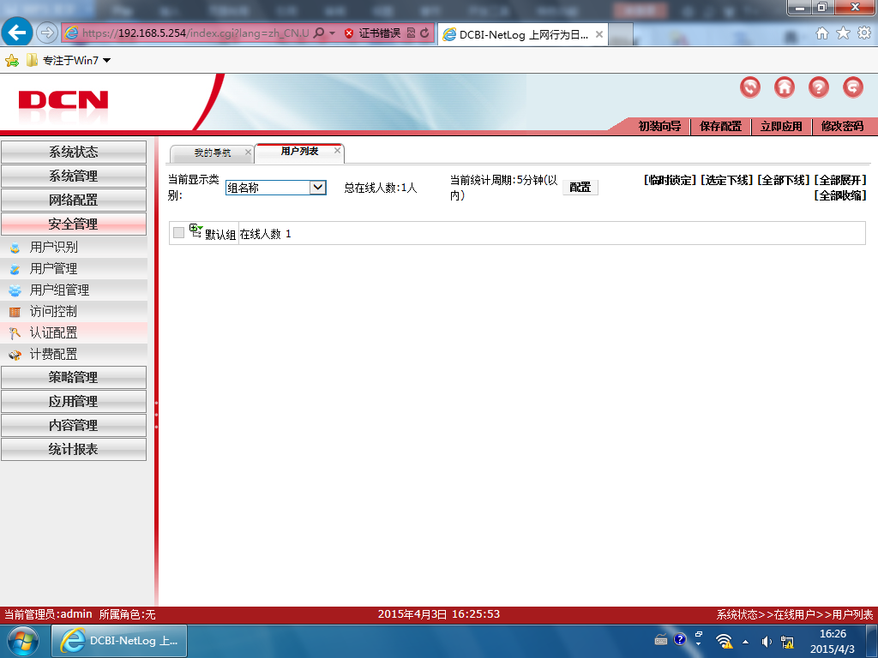Click the 保存配置 header link
878x658 pixels.
coord(720,126)
